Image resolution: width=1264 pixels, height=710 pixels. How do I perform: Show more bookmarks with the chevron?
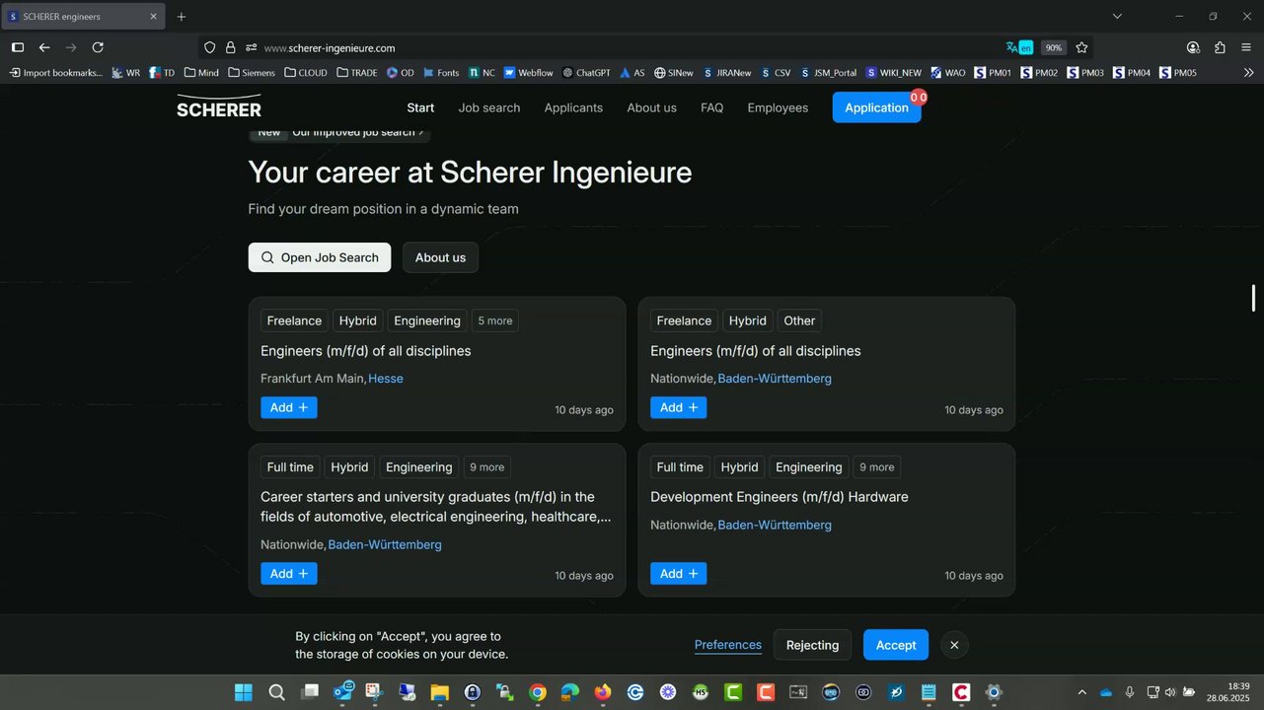tap(1248, 73)
